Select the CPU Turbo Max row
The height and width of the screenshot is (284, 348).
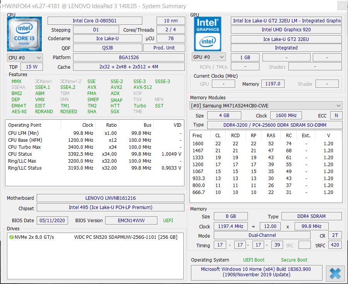tap(95, 147)
